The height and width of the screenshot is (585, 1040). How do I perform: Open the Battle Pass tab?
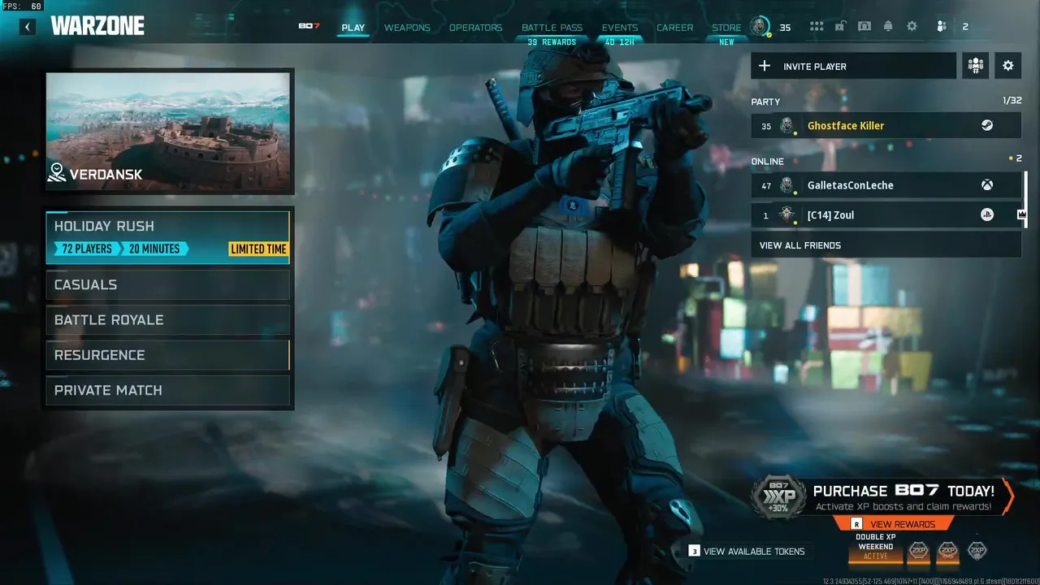point(552,28)
